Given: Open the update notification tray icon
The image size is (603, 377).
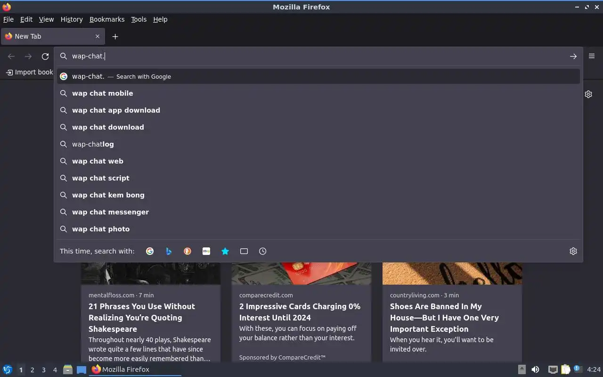Looking at the screenshot, I should pos(578,369).
